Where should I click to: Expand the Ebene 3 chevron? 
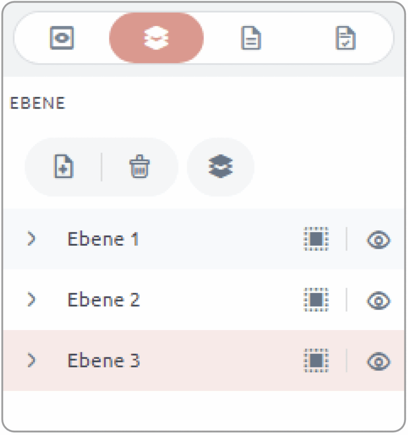point(31,360)
